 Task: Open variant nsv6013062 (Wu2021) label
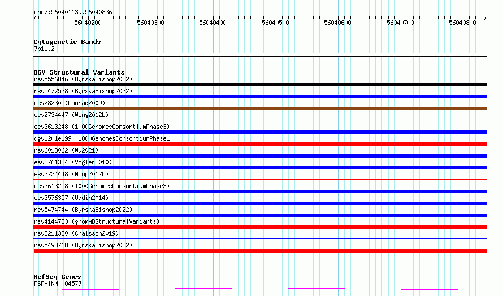(66, 150)
